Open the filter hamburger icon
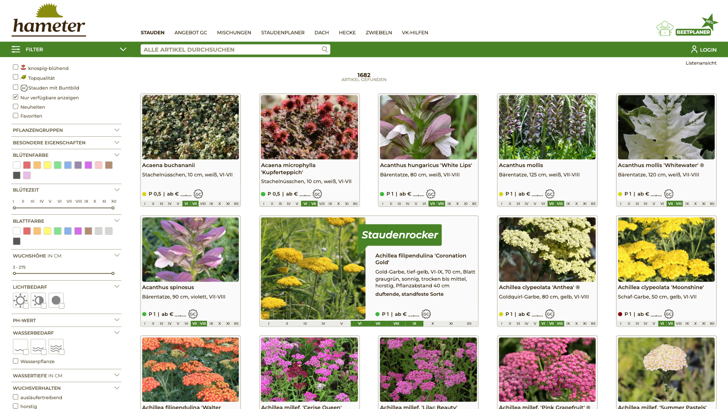This screenshot has height=409, width=728. coord(16,49)
